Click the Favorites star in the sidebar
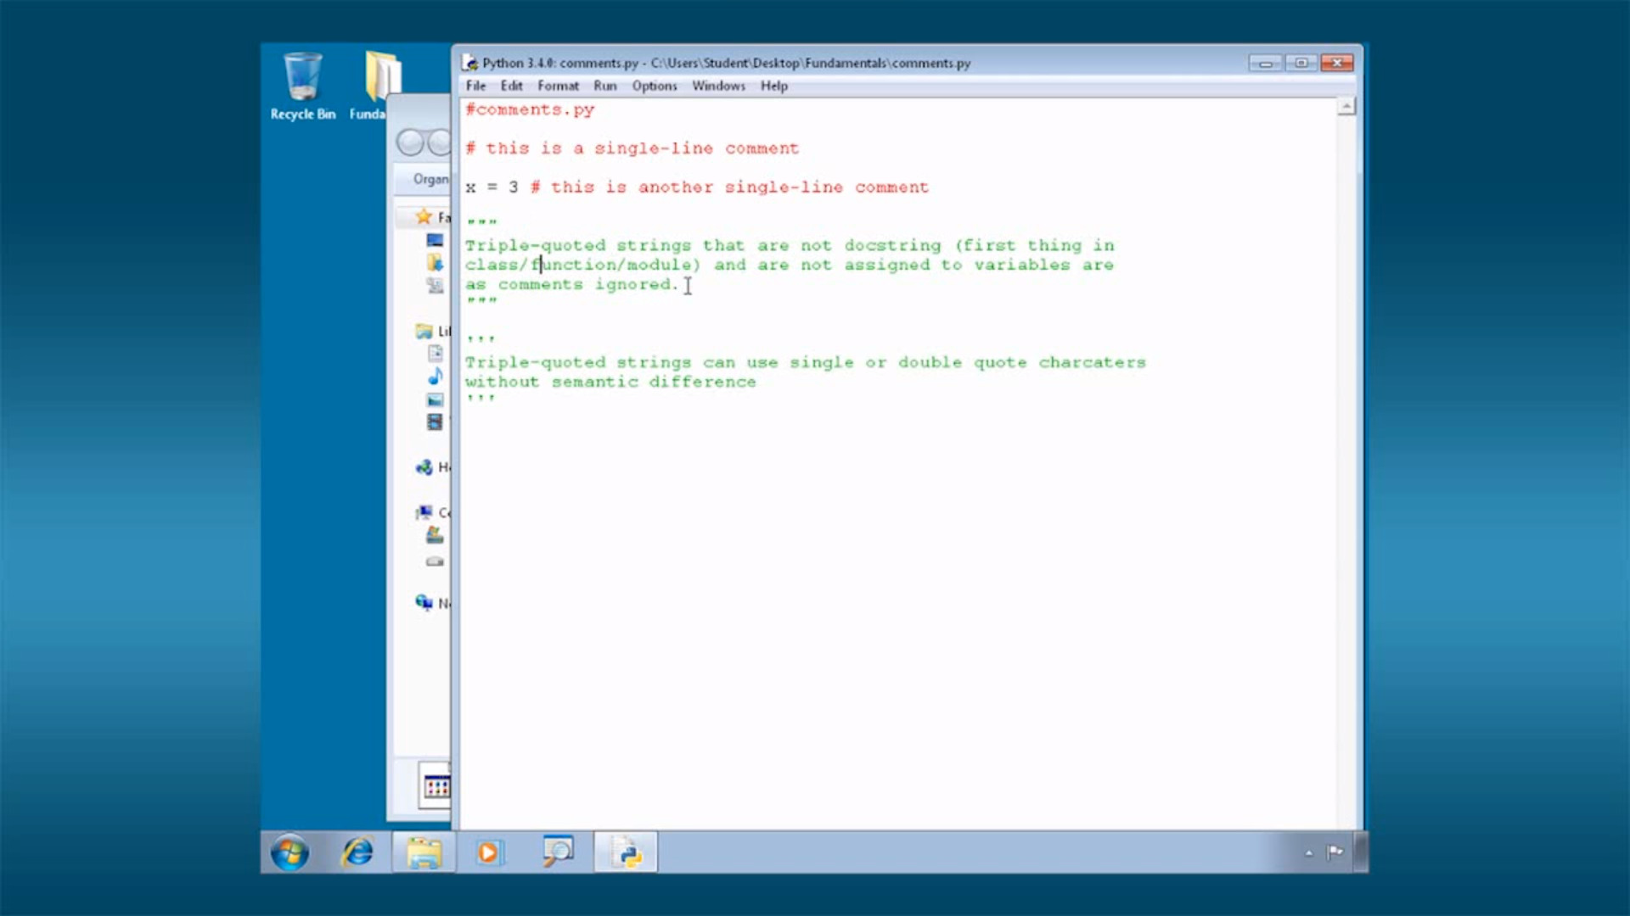Viewport: 1630px width, 916px height. tap(422, 216)
